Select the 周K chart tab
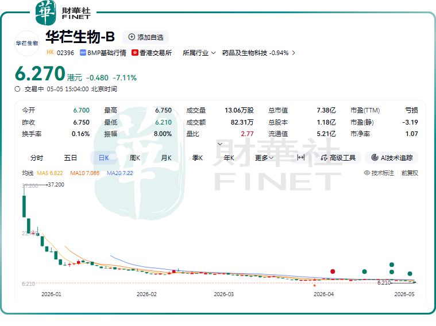The image size is (436, 326). coord(135,158)
